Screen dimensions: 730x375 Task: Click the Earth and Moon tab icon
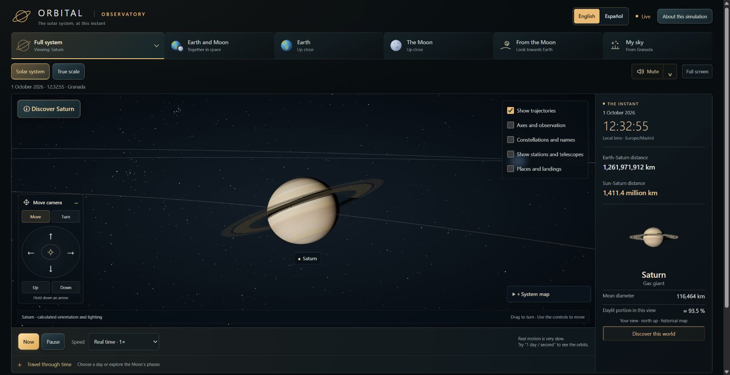click(x=177, y=45)
